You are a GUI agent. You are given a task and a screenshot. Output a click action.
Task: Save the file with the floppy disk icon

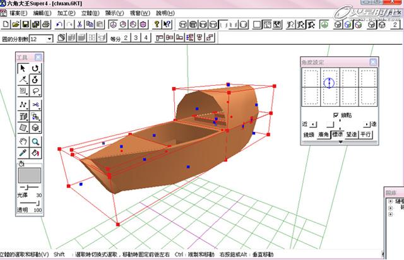[25, 25]
